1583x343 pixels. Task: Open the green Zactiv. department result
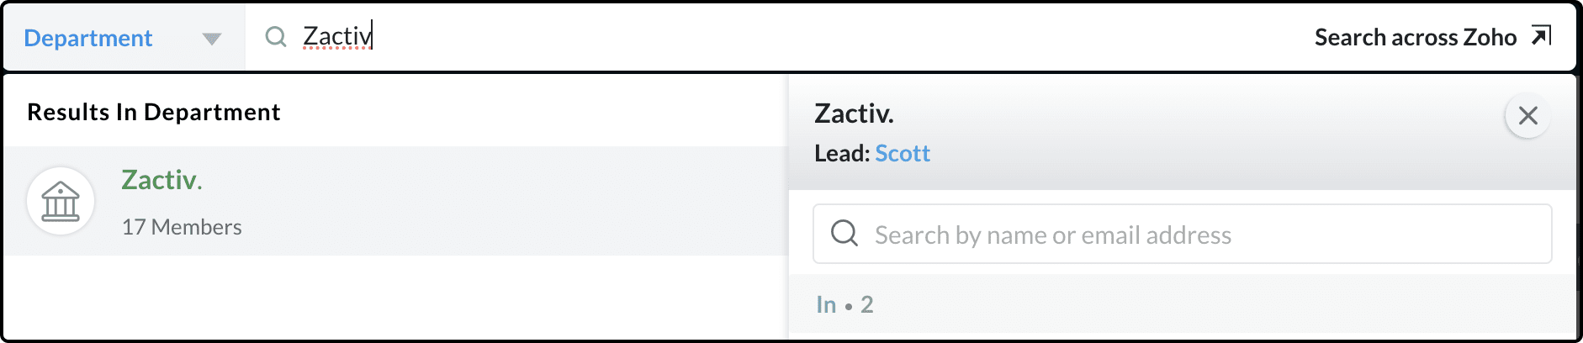tap(161, 180)
